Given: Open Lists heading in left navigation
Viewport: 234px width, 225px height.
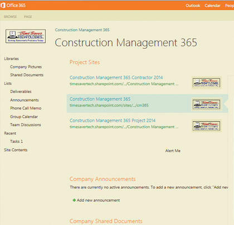Looking at the screenshot, I should pos(8,83).
